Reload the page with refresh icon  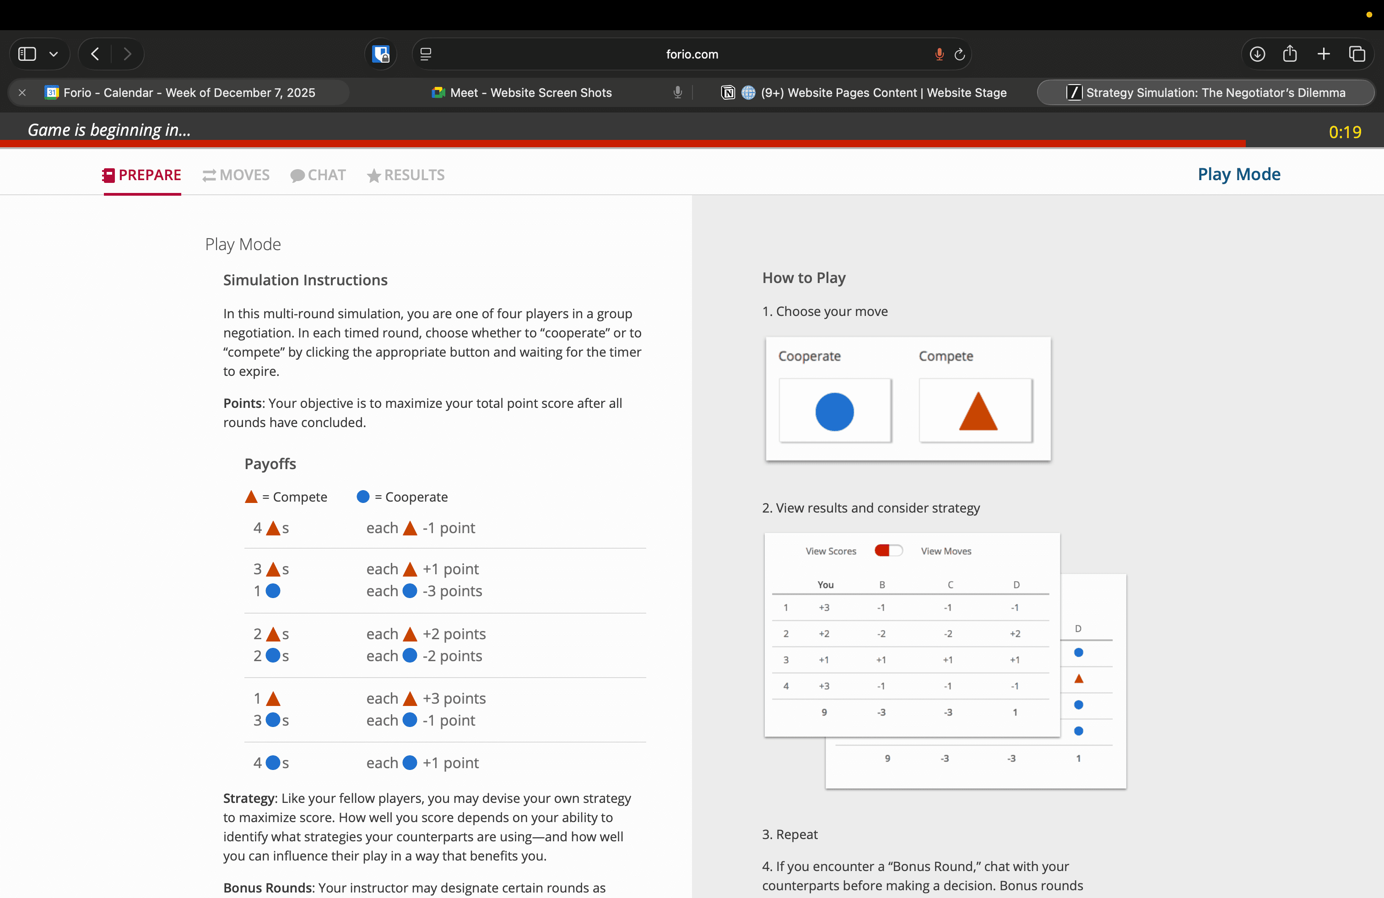click(x=959, y=54)
